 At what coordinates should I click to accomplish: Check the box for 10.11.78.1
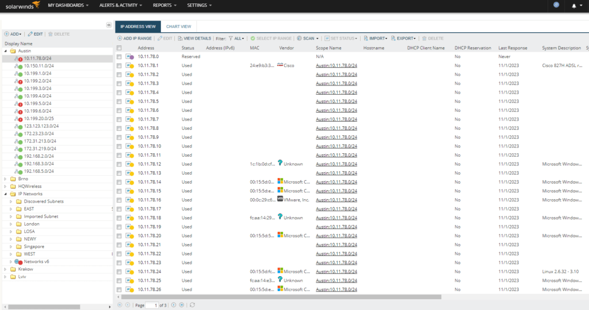119,65
